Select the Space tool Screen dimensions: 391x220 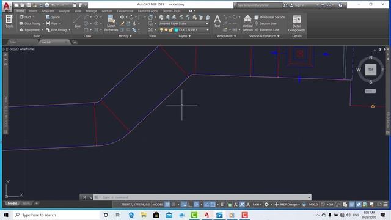coord(53,17)
